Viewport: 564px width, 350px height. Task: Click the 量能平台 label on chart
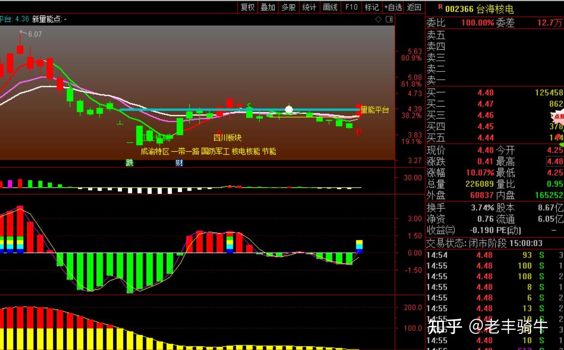click(375, 110)
